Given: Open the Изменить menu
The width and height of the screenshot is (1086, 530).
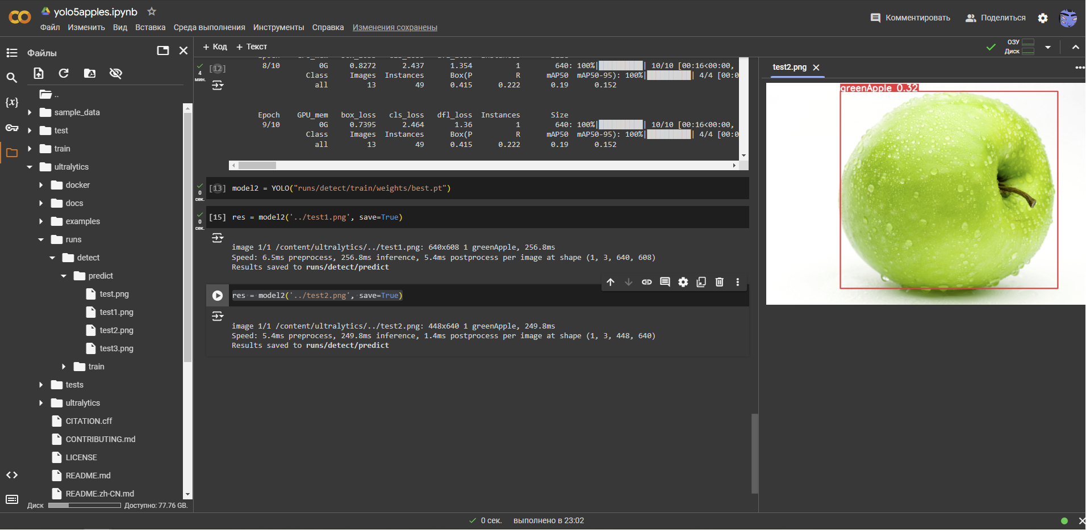Looking at the screenshot, I should click(x=86, y=27).
